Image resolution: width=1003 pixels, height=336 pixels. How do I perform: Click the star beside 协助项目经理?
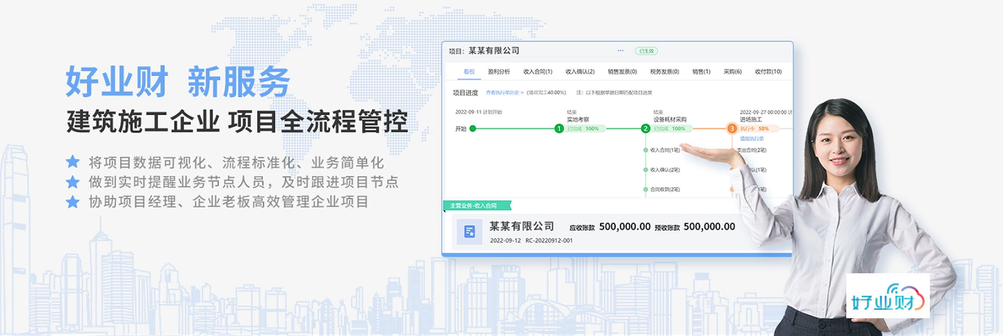(73, 202)
